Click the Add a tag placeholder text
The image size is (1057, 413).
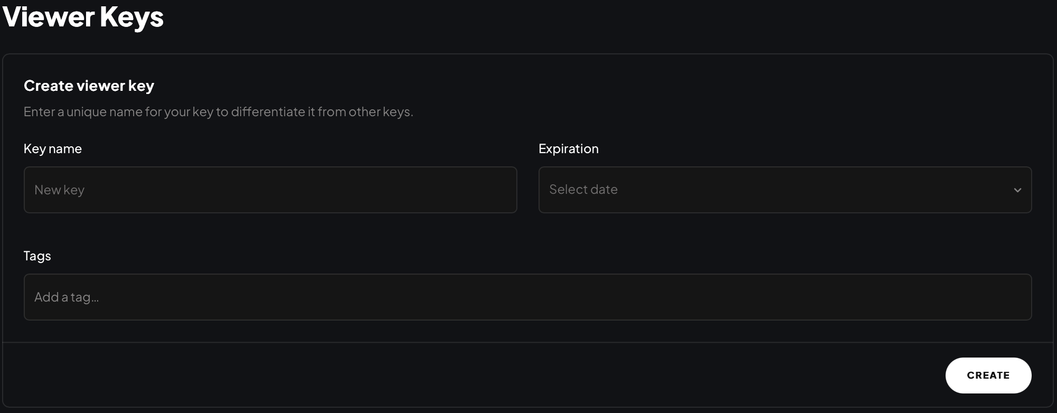66,297
